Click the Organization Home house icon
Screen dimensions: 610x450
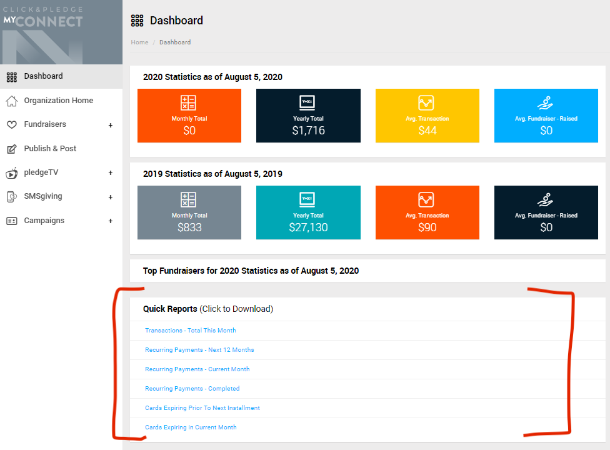(x=11, y=101)
